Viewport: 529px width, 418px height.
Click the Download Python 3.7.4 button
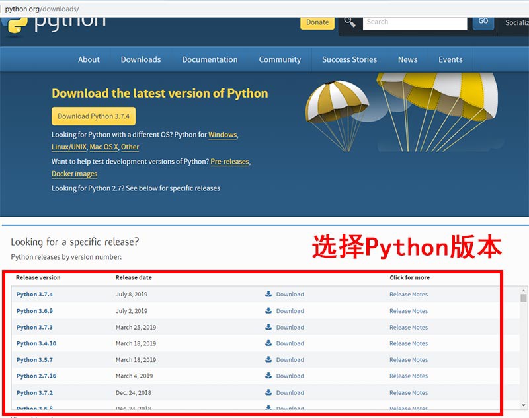(x=93, y=116)
